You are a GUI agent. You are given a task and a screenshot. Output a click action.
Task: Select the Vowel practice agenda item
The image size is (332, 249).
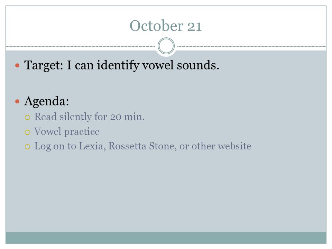(x=67, y=131)
